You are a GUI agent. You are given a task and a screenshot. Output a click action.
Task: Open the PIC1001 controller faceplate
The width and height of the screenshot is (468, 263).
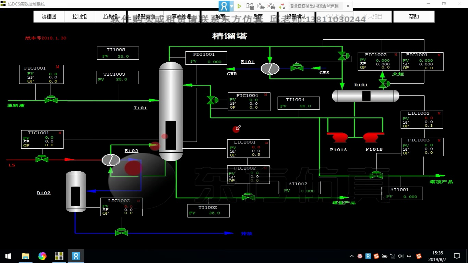(422, 62)
